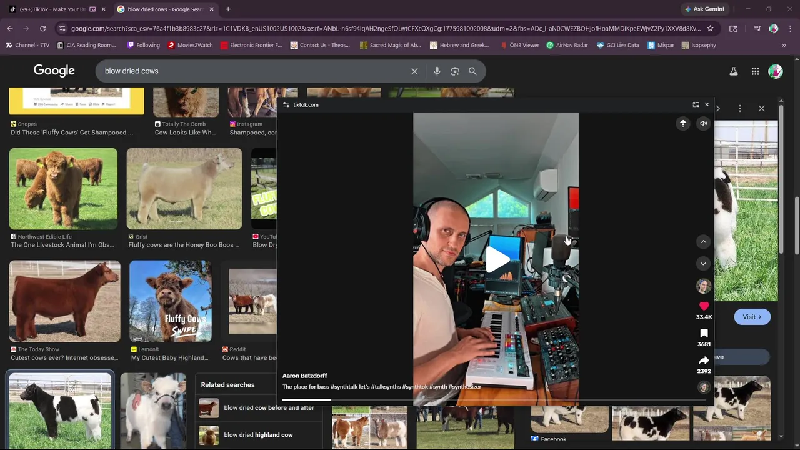Open the Chrome side panel icon
This screenshot has width=800, height=450.
click(734, 29)
